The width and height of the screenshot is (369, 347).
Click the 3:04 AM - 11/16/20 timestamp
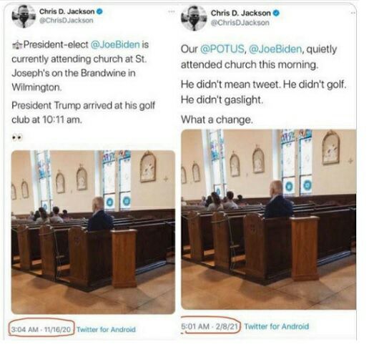tap(41, 329)
